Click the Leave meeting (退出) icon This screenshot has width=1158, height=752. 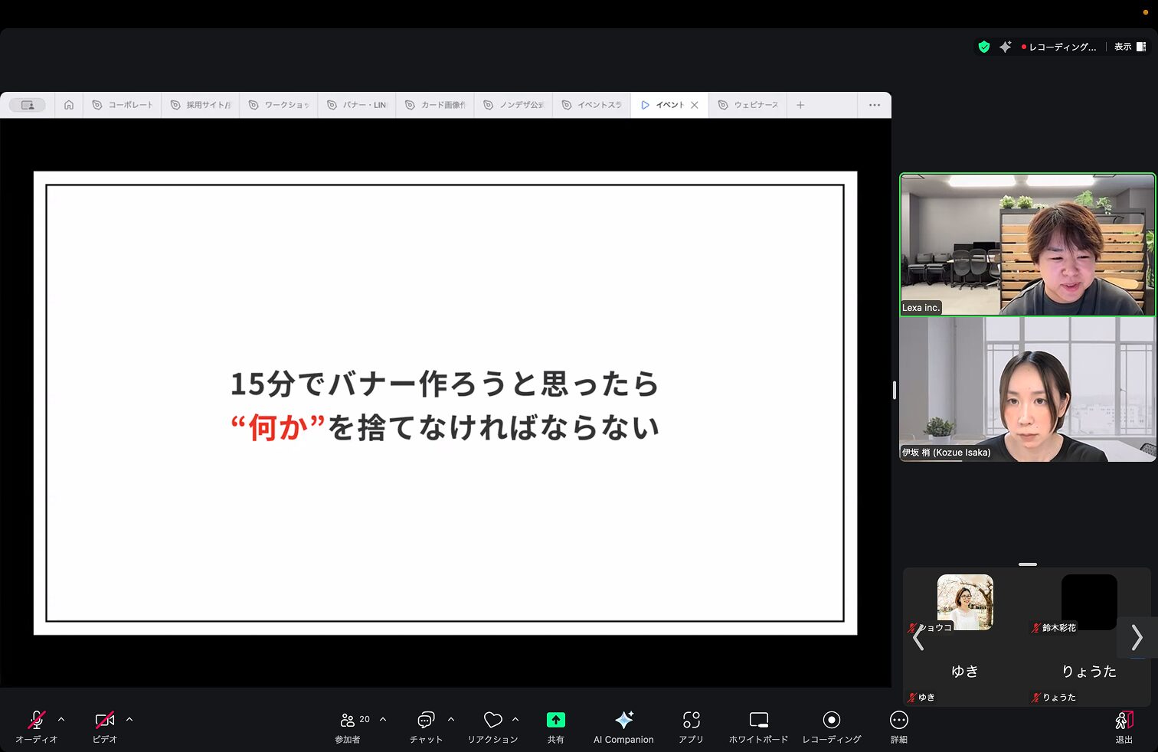coord(1124,721)
